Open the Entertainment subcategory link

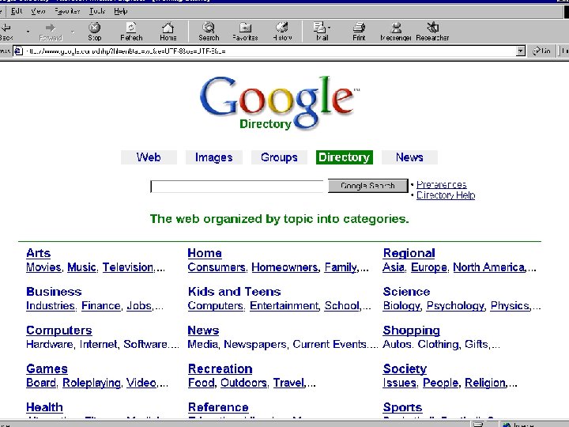(x=284, y=306)
